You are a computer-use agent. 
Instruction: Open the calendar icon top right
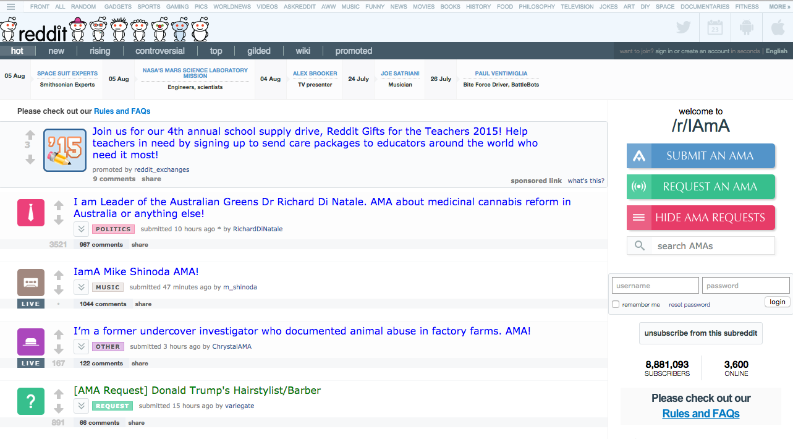point(715,27)
